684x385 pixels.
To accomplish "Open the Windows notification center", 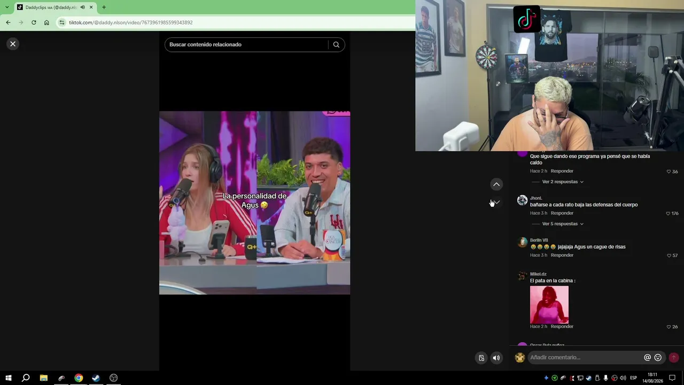I will pos(673,378).
